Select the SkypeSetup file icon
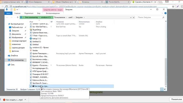The image size is (183, 103). [31, 30]
